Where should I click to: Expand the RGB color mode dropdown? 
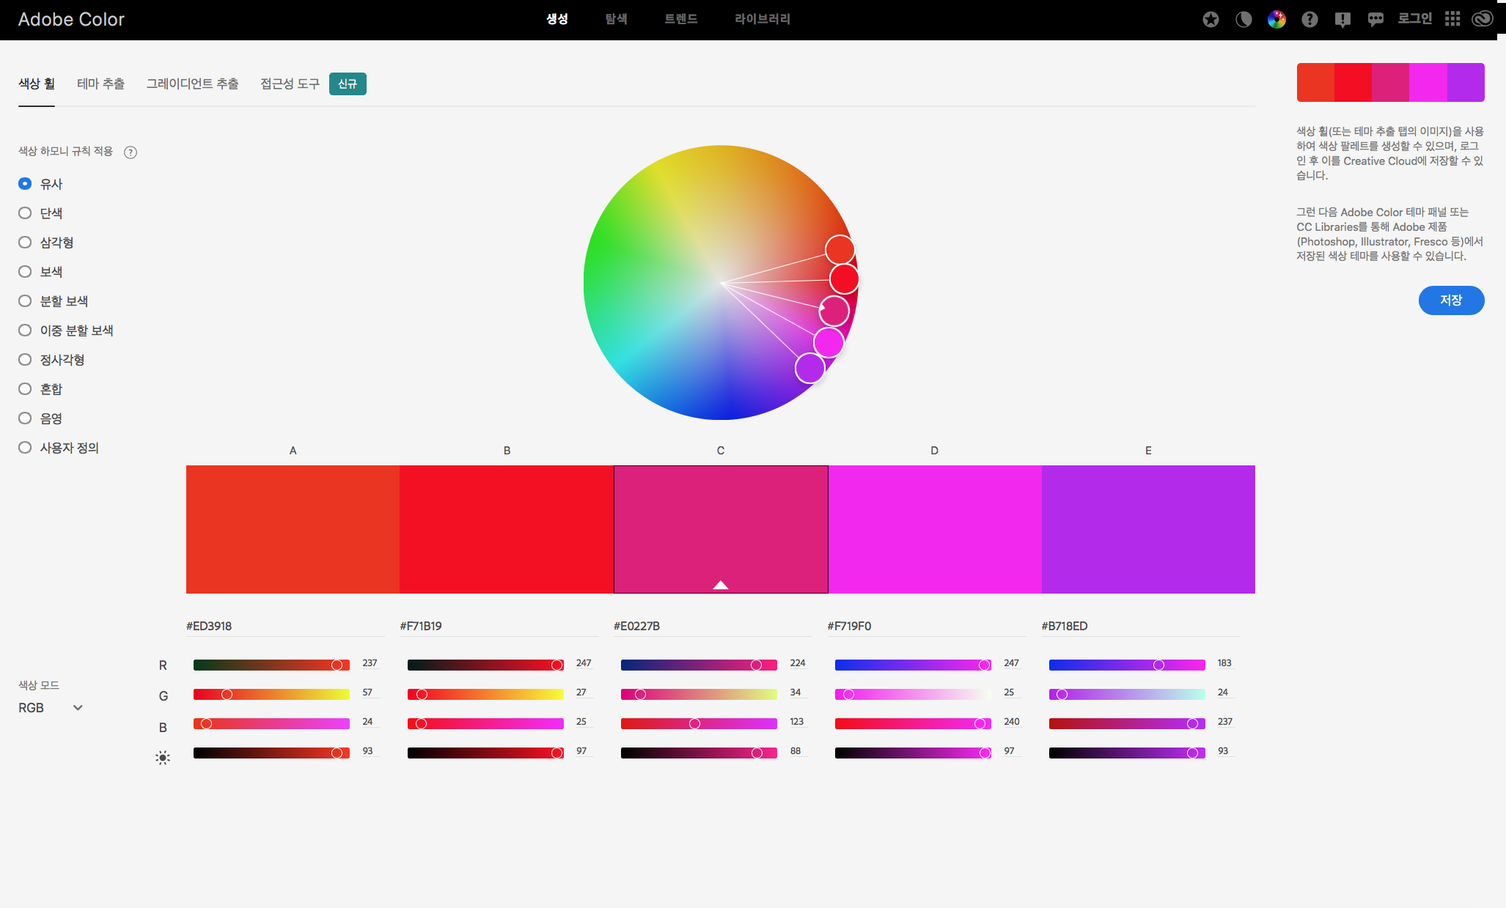51,708
